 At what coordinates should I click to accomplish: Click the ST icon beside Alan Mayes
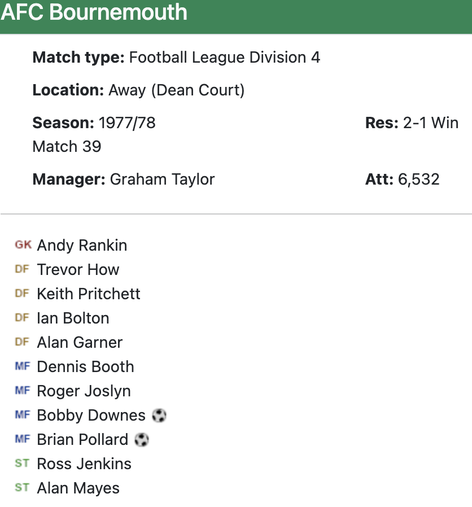point(22,488)
